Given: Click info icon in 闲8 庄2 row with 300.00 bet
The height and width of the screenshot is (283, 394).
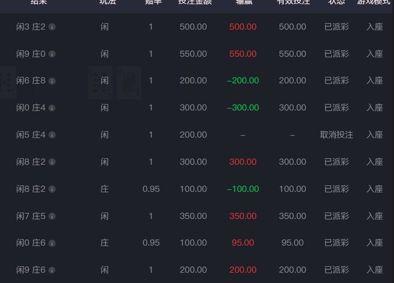Looking at the screenshot, I should click(52, 162).
